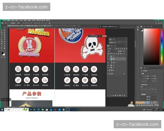Open the auto-select target dropdown in the options bar
Viewport: 164px width, 131px height.
pyautogui.click(x=19, y=23)
